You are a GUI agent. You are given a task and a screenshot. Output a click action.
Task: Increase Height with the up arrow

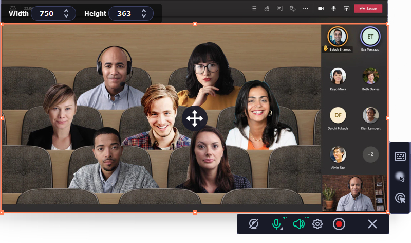point(144,11)
